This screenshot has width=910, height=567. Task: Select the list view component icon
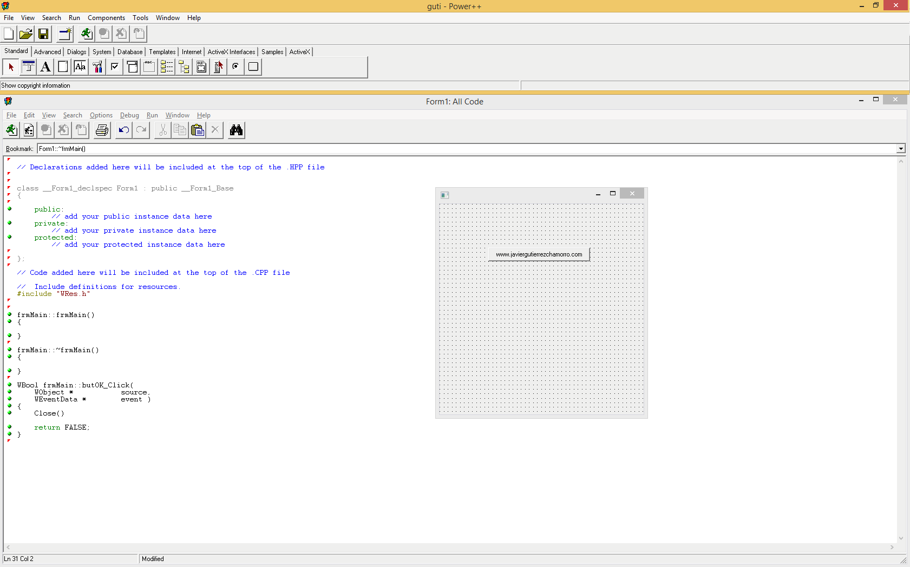[x=167, y=67]
